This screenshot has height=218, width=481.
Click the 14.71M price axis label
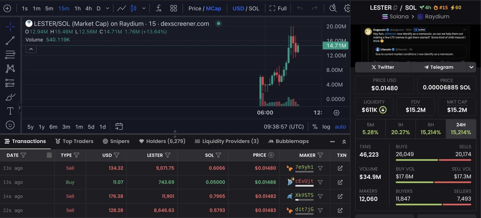click(336, 46)
